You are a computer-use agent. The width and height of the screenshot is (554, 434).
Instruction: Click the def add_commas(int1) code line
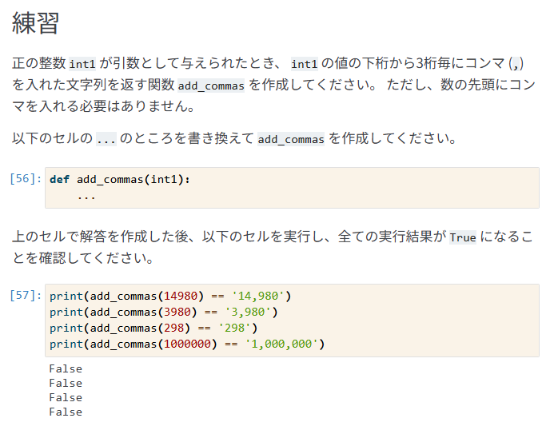point(120,179)
